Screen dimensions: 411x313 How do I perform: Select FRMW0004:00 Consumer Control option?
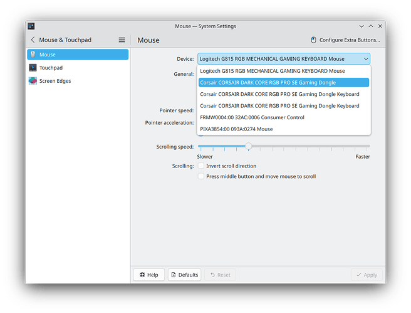pyautogui.click(x=284, y=117)
